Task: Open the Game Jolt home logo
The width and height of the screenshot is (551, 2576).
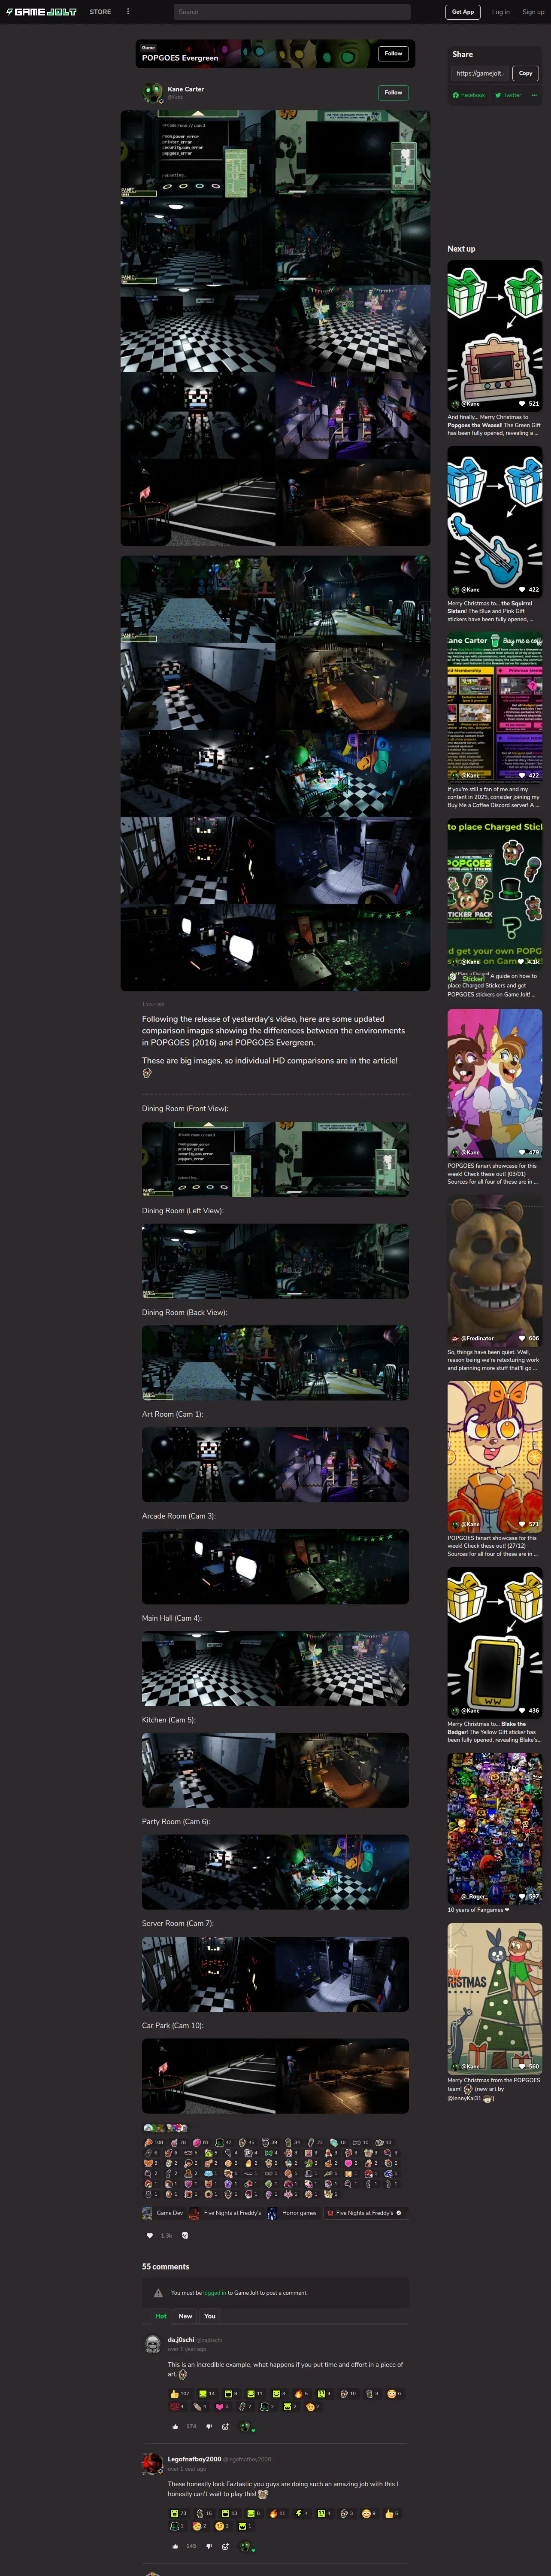Action: tap(41, 12)
